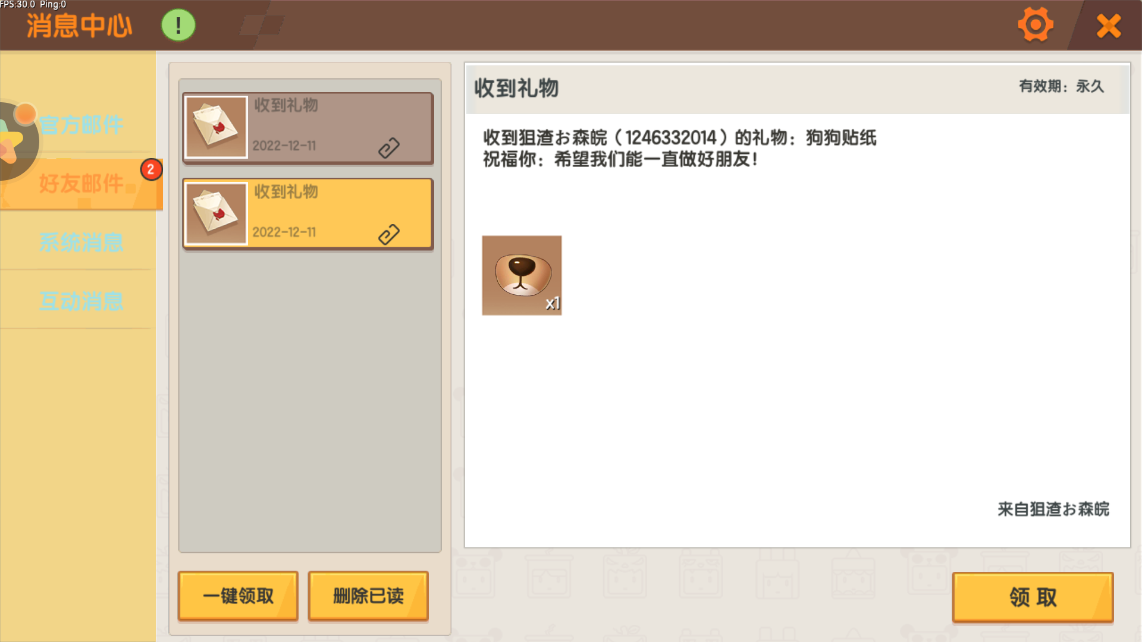
Task: Select the 好友邮件 tab
Action: pos(81,184)
